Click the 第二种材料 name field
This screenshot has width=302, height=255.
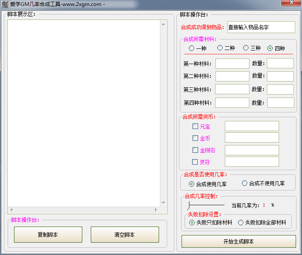232,76
